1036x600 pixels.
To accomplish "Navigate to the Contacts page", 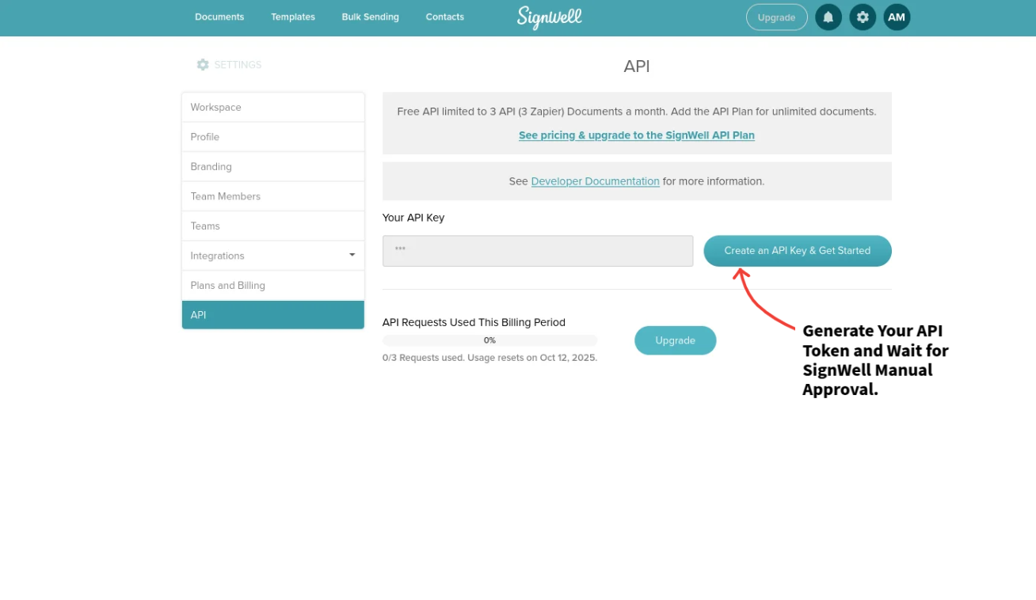I will point(444,17).
